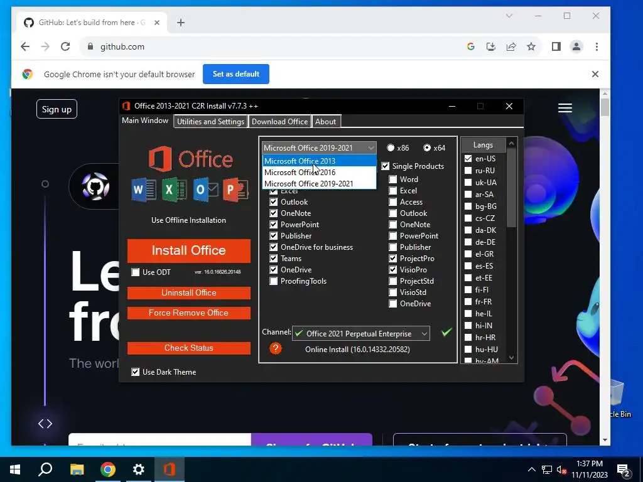Viewport: 643px width, 482px height.
Task: Uncheck the Single Products checkbox
Action: [x=385, y=166]
